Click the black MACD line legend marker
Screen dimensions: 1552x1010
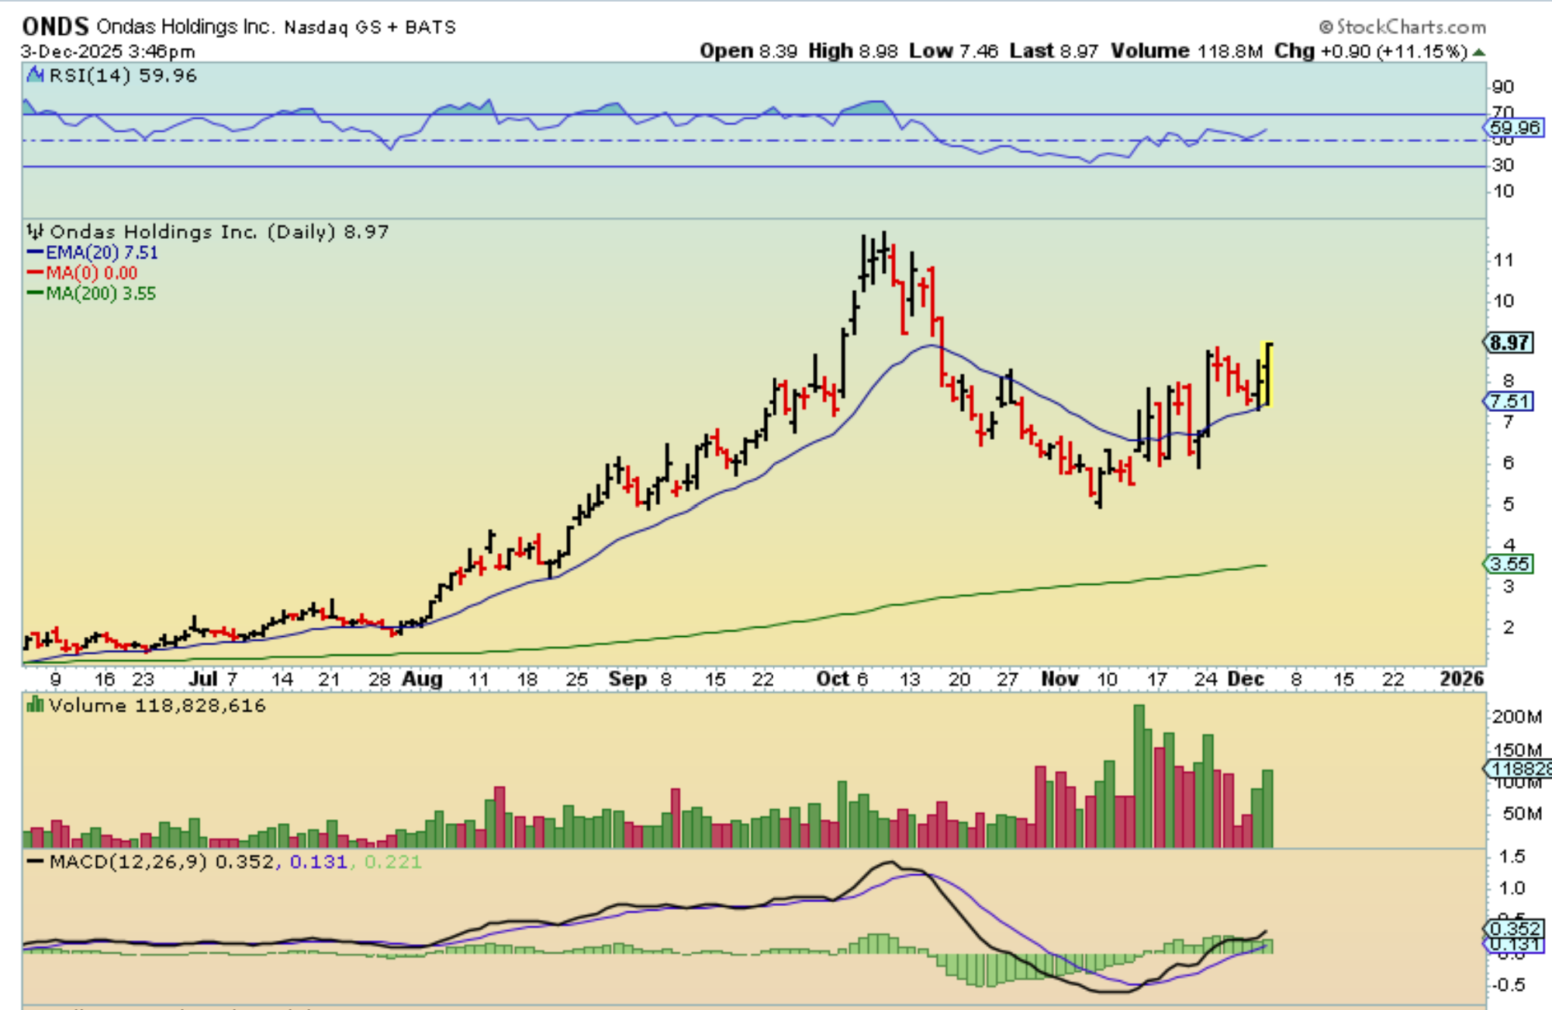35,862
